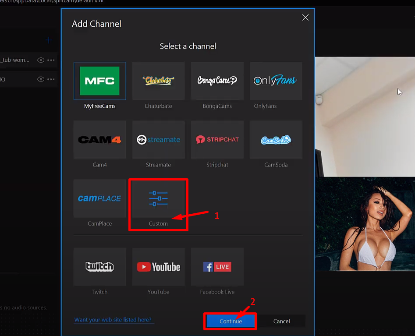The height and width of the screenshot is (336, 415).
Task: Click the plus icon to add a layer
Action: click(x=49, y=40)
